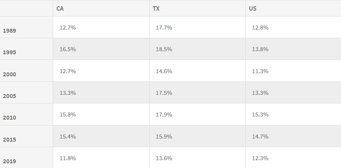Select the 2000 row label
This screenshot has height=168, width=341.
[x=9, y=74]
